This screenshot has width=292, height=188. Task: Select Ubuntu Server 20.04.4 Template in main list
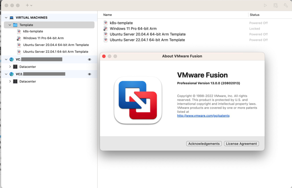[x=147, y=34]
